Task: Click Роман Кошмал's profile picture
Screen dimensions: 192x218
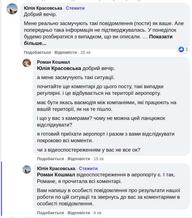Action: click(26, 63)
